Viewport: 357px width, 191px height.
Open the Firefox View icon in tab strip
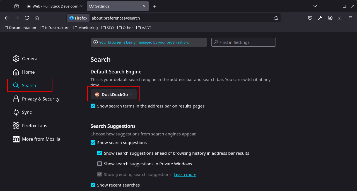click(x=17, y=6)
